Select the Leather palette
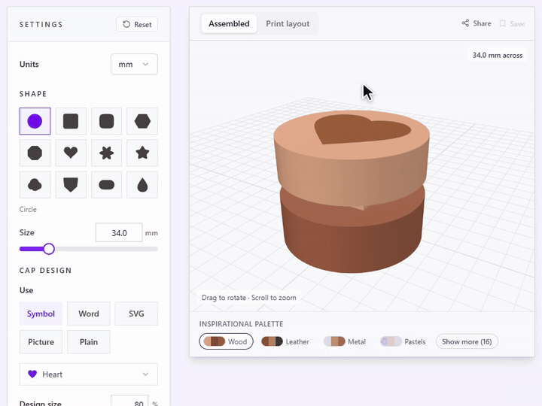 285,341
